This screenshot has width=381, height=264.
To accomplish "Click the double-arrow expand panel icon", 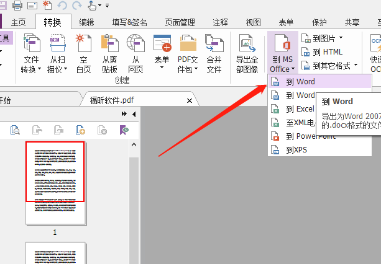I will point(124,114).
